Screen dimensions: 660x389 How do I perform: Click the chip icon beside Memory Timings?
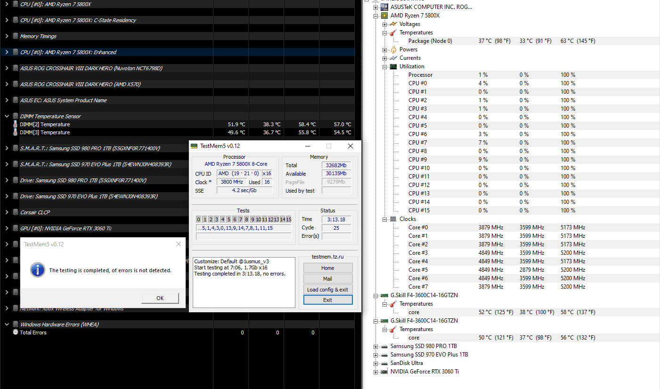tap(16, 36)
